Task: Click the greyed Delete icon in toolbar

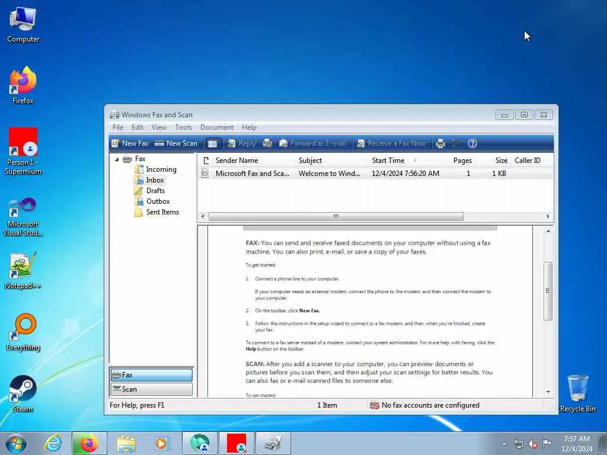Action: coord(455,143)
